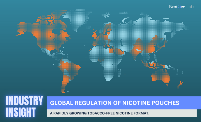This screenshot has width=201, height=122.
Task: Click the INDUSTRY INSIGHT heading text
Action: pos(23,106)
